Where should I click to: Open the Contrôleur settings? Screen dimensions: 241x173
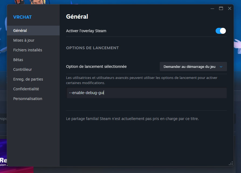pos(33,69)
